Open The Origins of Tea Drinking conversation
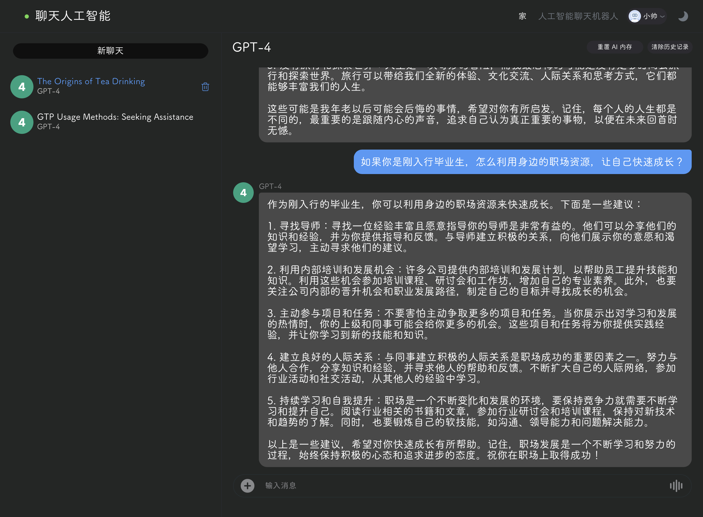This screenshot has width=703, height=517. click(91, 81)
